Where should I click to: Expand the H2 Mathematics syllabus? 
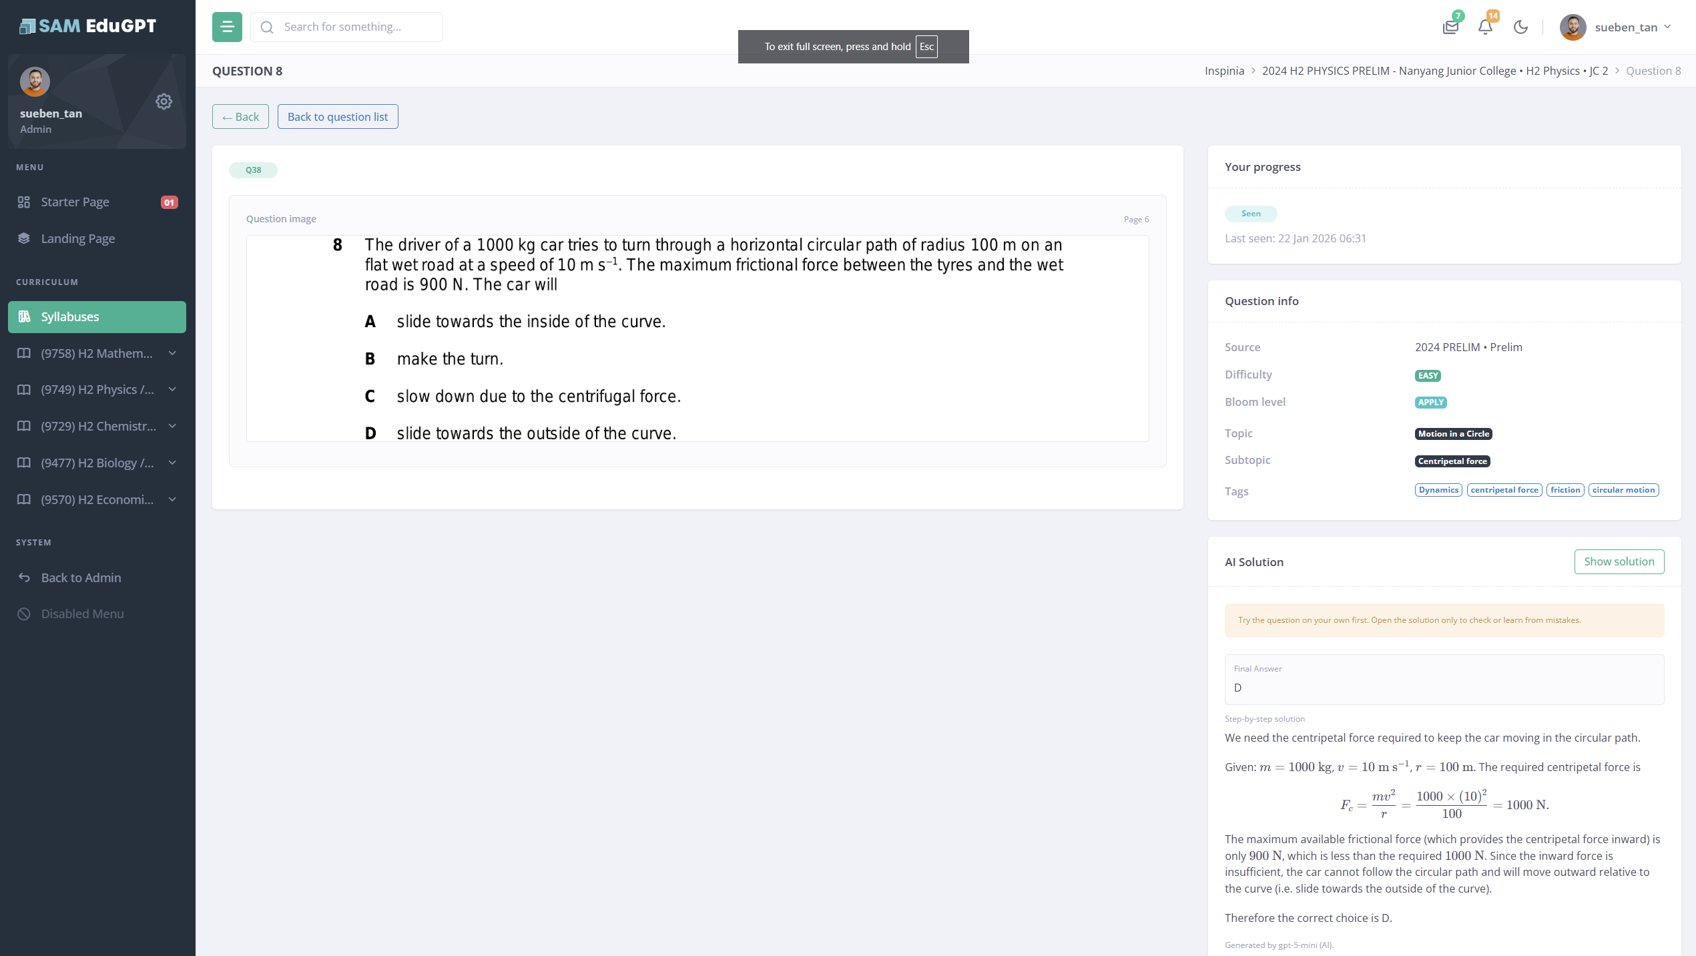click(97, 353)
